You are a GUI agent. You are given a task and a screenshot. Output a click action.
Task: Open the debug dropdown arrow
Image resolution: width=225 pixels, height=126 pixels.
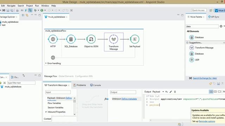tap(38, 10)
